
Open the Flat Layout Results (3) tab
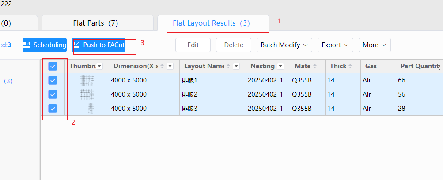pos(211,23)
